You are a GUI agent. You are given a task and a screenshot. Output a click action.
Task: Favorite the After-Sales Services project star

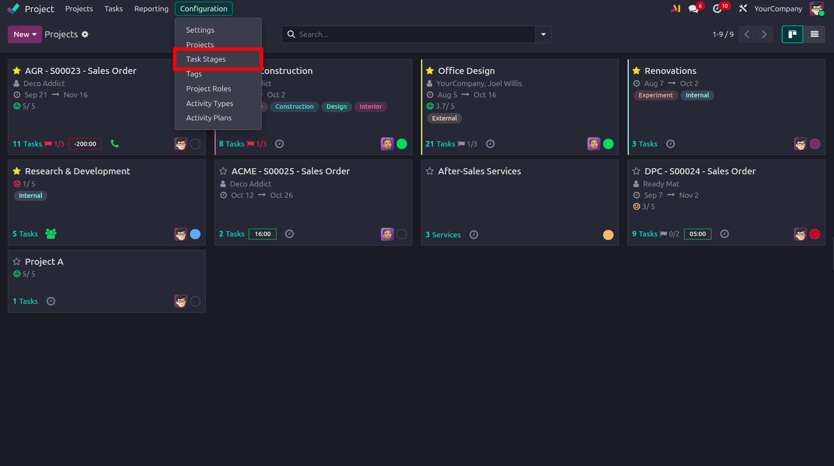[x=430, y=171]
